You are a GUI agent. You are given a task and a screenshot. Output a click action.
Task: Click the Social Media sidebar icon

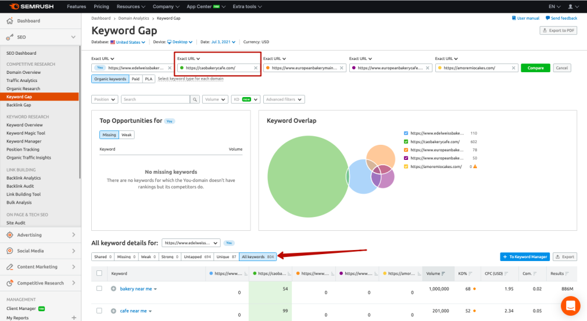point(9,251)
